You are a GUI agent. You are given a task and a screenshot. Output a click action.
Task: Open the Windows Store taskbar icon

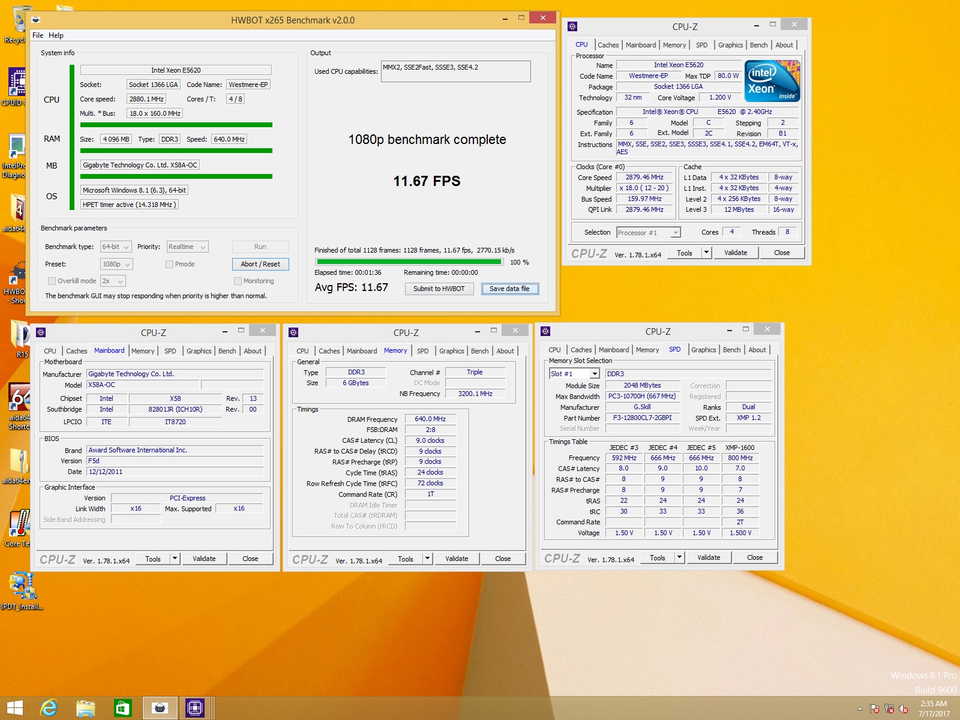pyautogui.click(x=122, y=708)
